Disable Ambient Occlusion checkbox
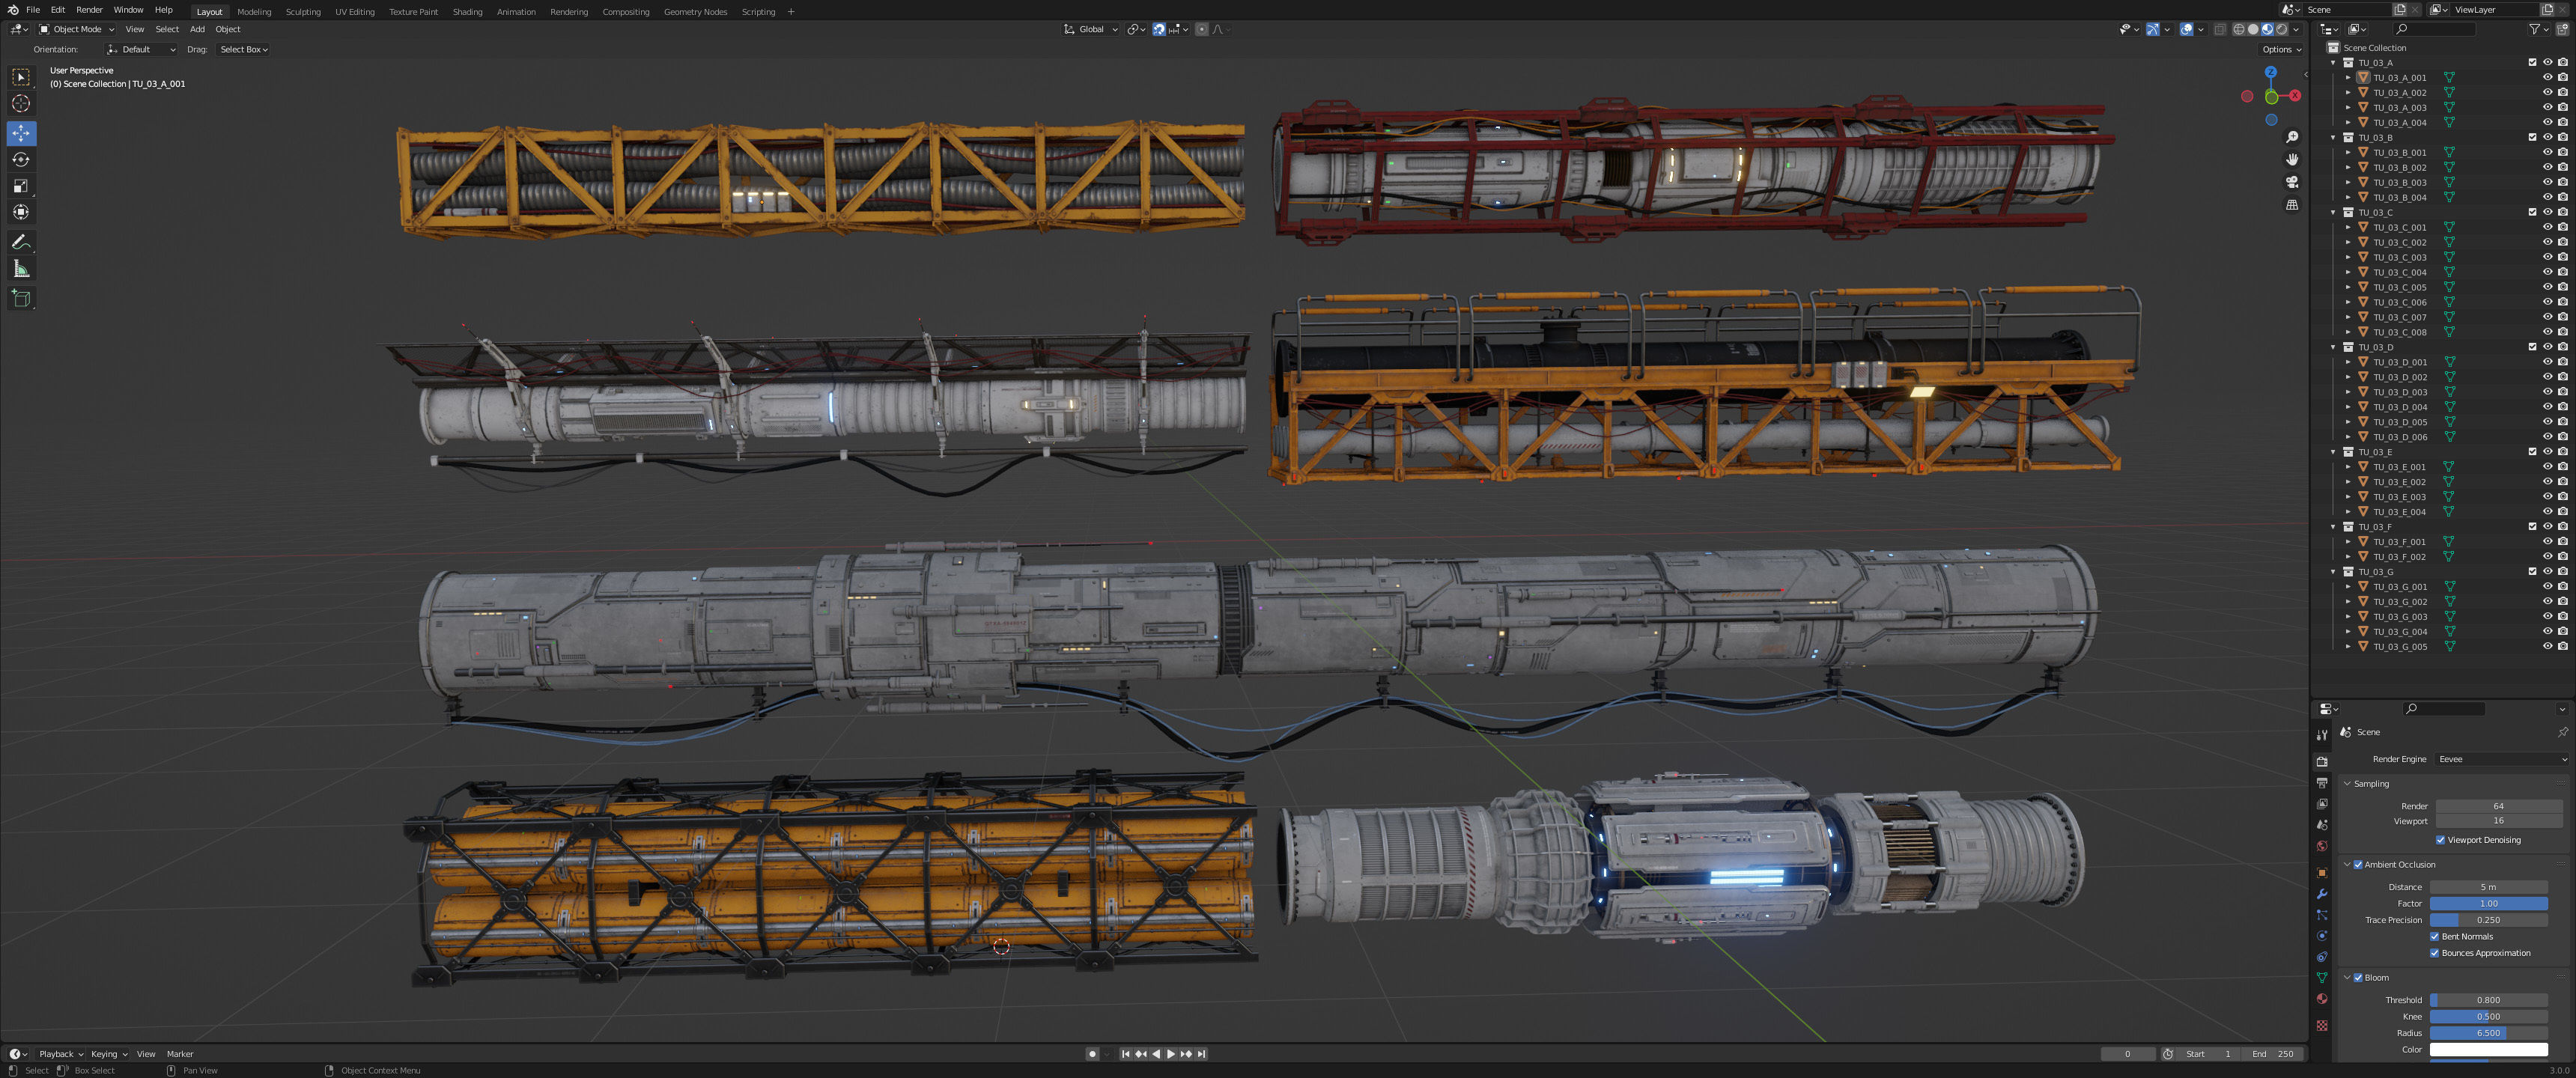Image resolution: width=2576 pixels, height=1078 pixels. [2358, 865]
